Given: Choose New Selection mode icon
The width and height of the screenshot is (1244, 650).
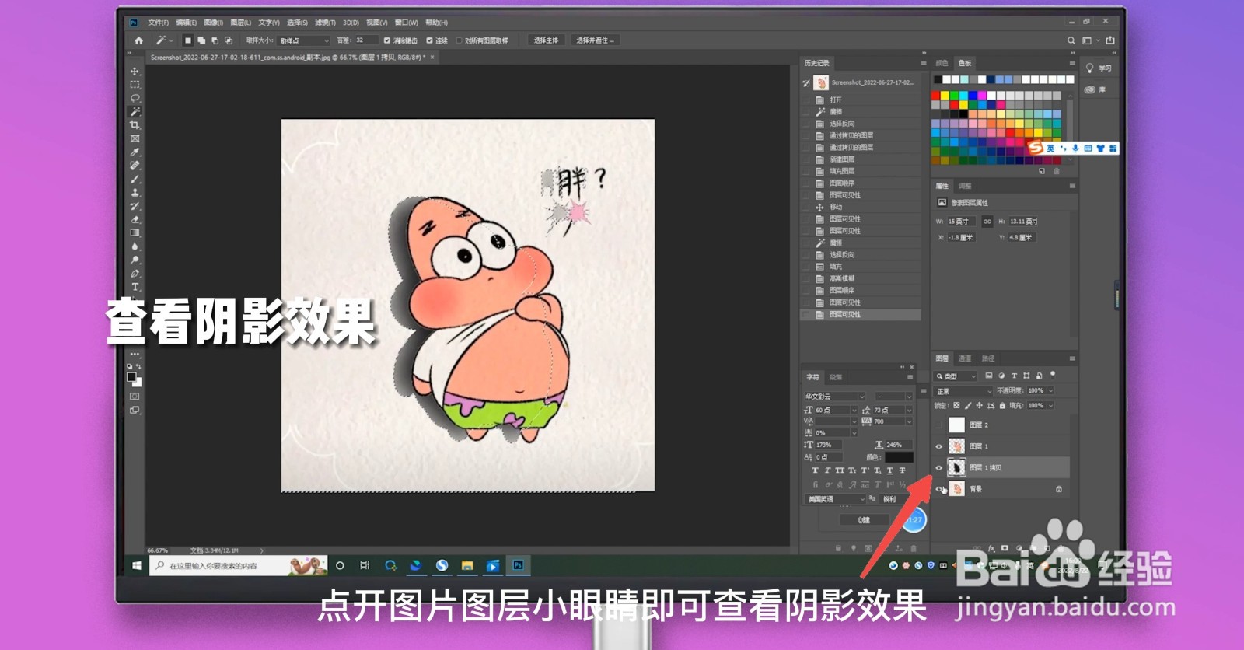Looking at the screenshot, I should coord(187,40).
